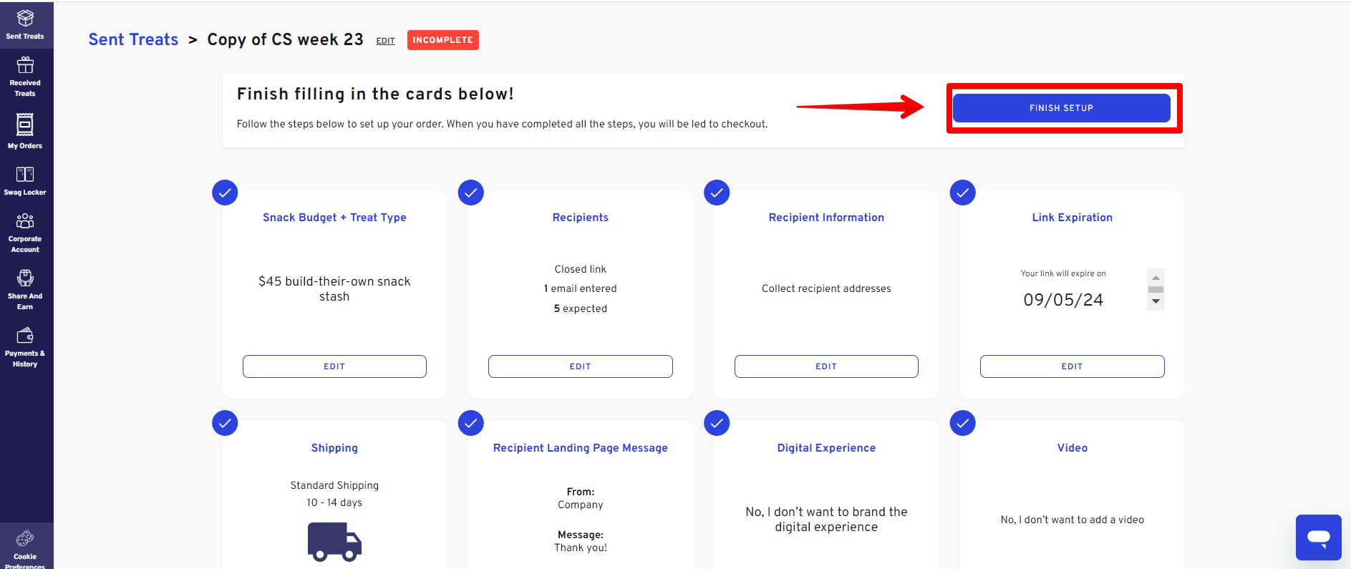The height and width of the screenshot is (569, 1351).
Task: Open the chat support bubble
Action: (x=1318, y=537)
